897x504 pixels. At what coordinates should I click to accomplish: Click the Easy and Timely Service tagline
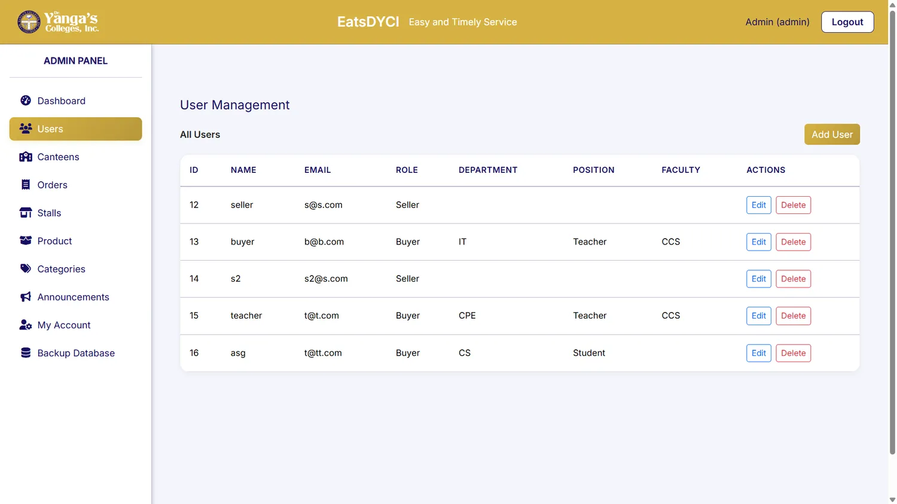[x=462, y=22]
